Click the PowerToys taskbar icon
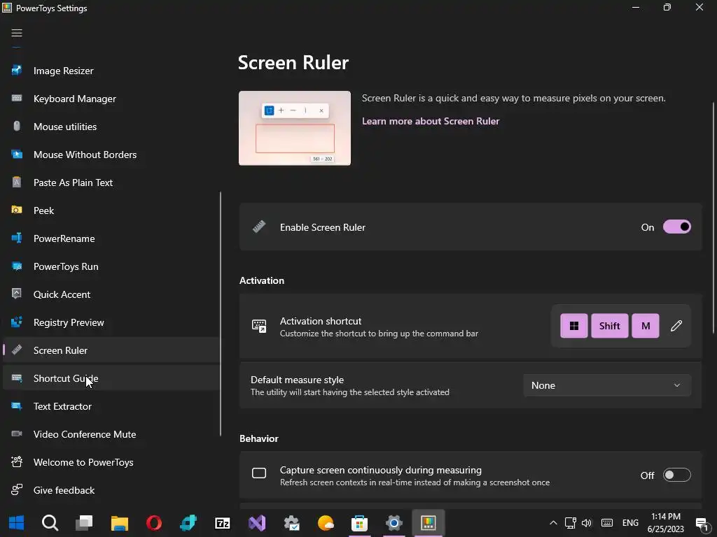 [x=428, y=522]
